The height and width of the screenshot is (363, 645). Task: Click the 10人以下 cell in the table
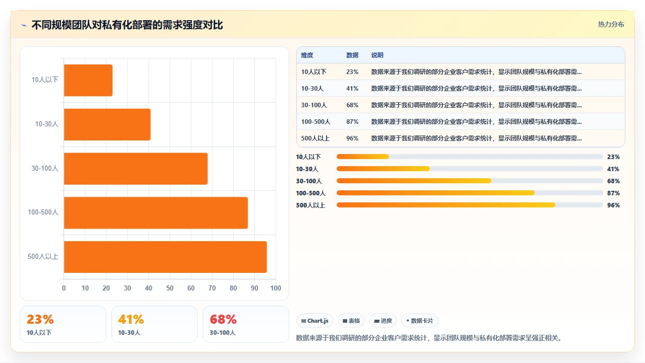314,72
